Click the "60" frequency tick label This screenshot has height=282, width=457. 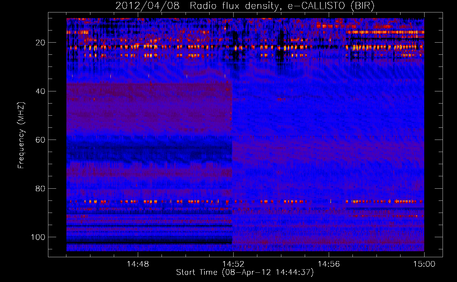point(40,140)
